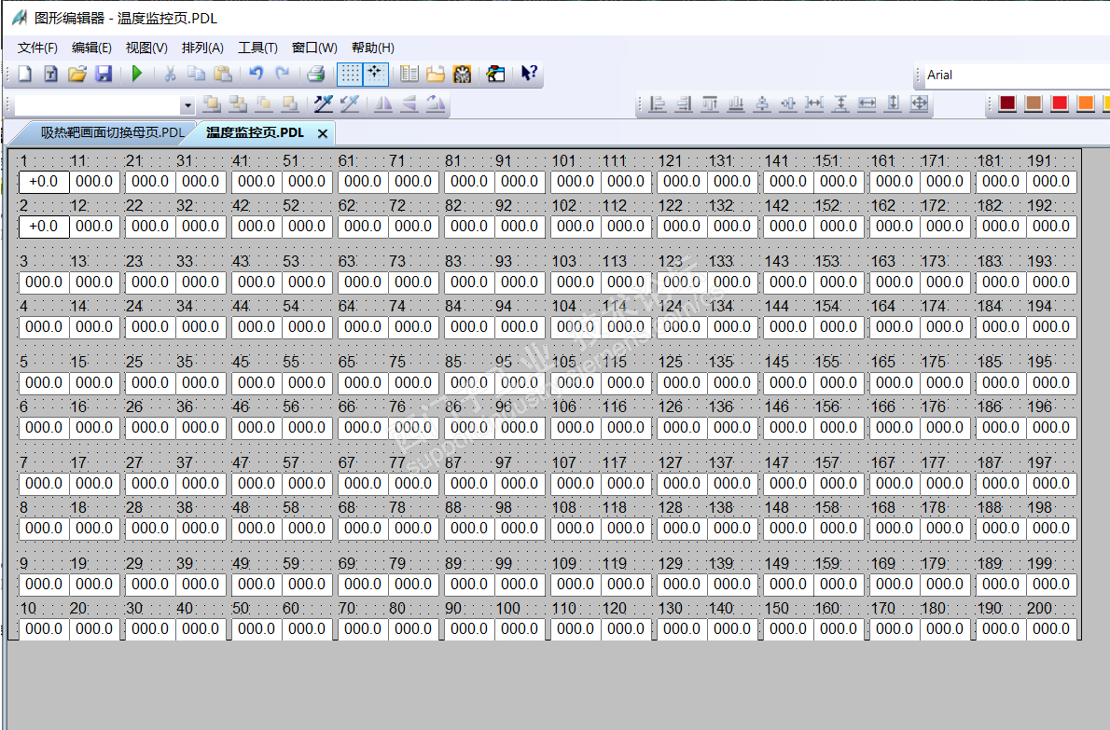
Task: Select the 000.0 field under label 200
Action: [1050, 629]
